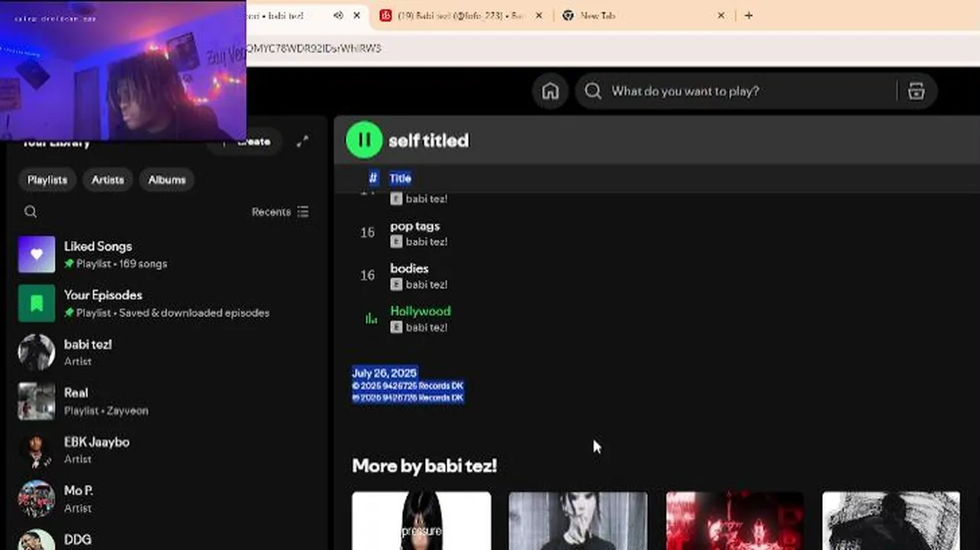Open Mo P. artist in library
Screen dimensions: 980x550
(x=164, y=499)
